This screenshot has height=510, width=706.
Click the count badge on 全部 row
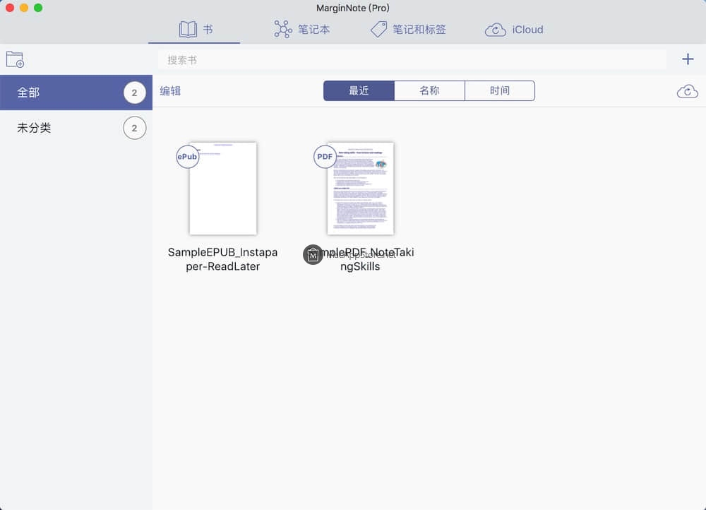click(x=134, y=93)
